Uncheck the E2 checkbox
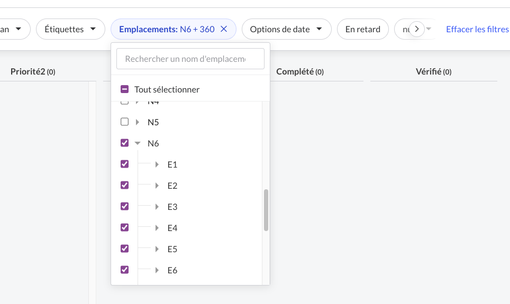This screenshot has width=510, height=304. click(124, 186)
